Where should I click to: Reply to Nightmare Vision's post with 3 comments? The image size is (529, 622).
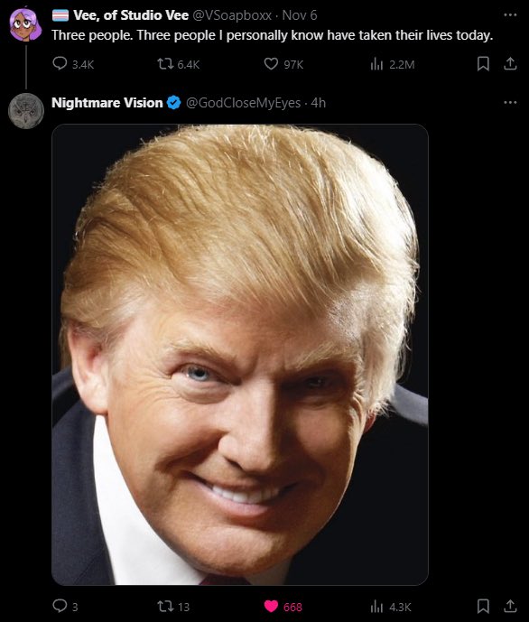(x=65, y=606)
